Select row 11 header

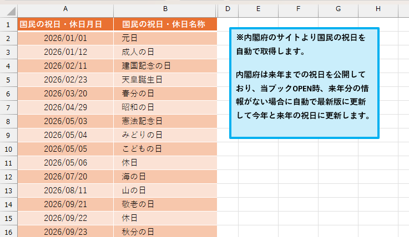click(8, 163)
